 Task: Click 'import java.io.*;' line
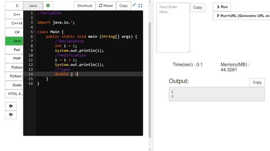[56, 22]
